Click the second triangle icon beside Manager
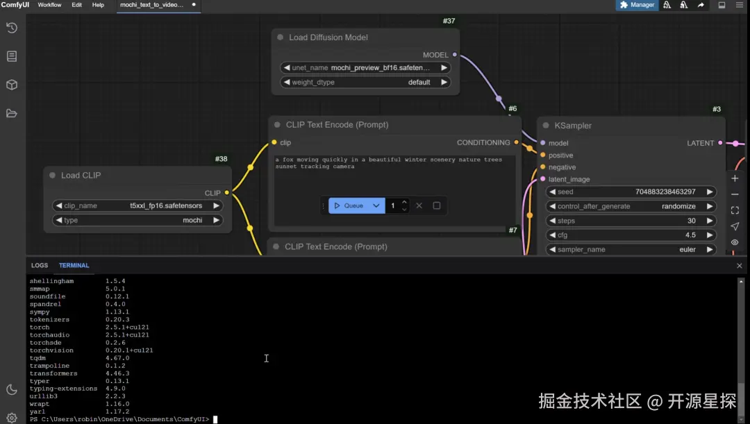Image resolution: width=750 pixels, height=424 pixels. coord(683,5)
